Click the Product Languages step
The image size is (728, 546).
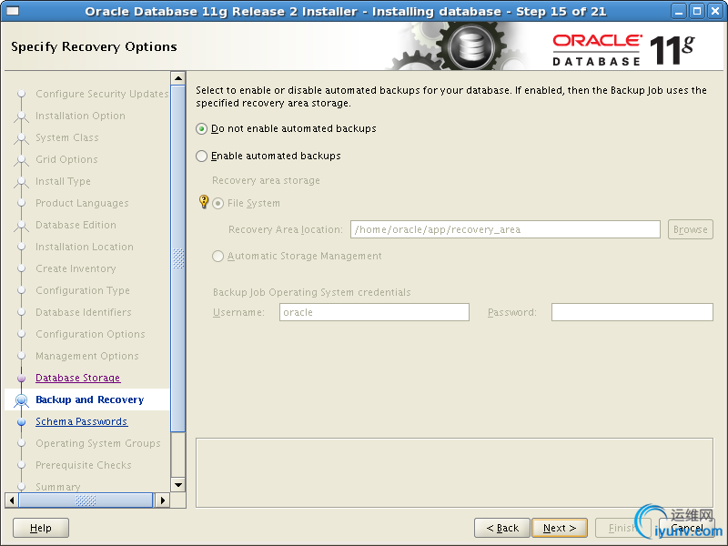82,203
